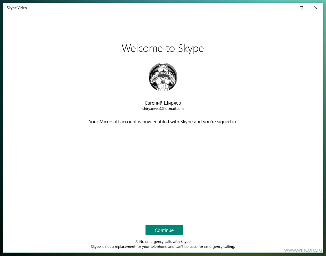
Task: Click the 'Your Microsoft account is now enabled' message
Action: [163, 121]
